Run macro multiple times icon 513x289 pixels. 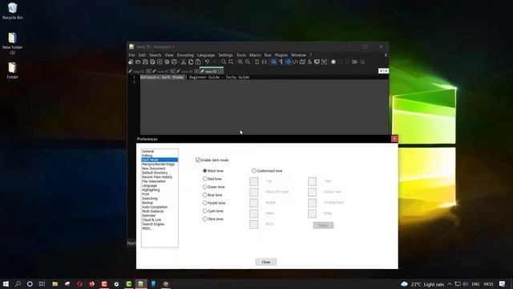[x=354, y=62]
